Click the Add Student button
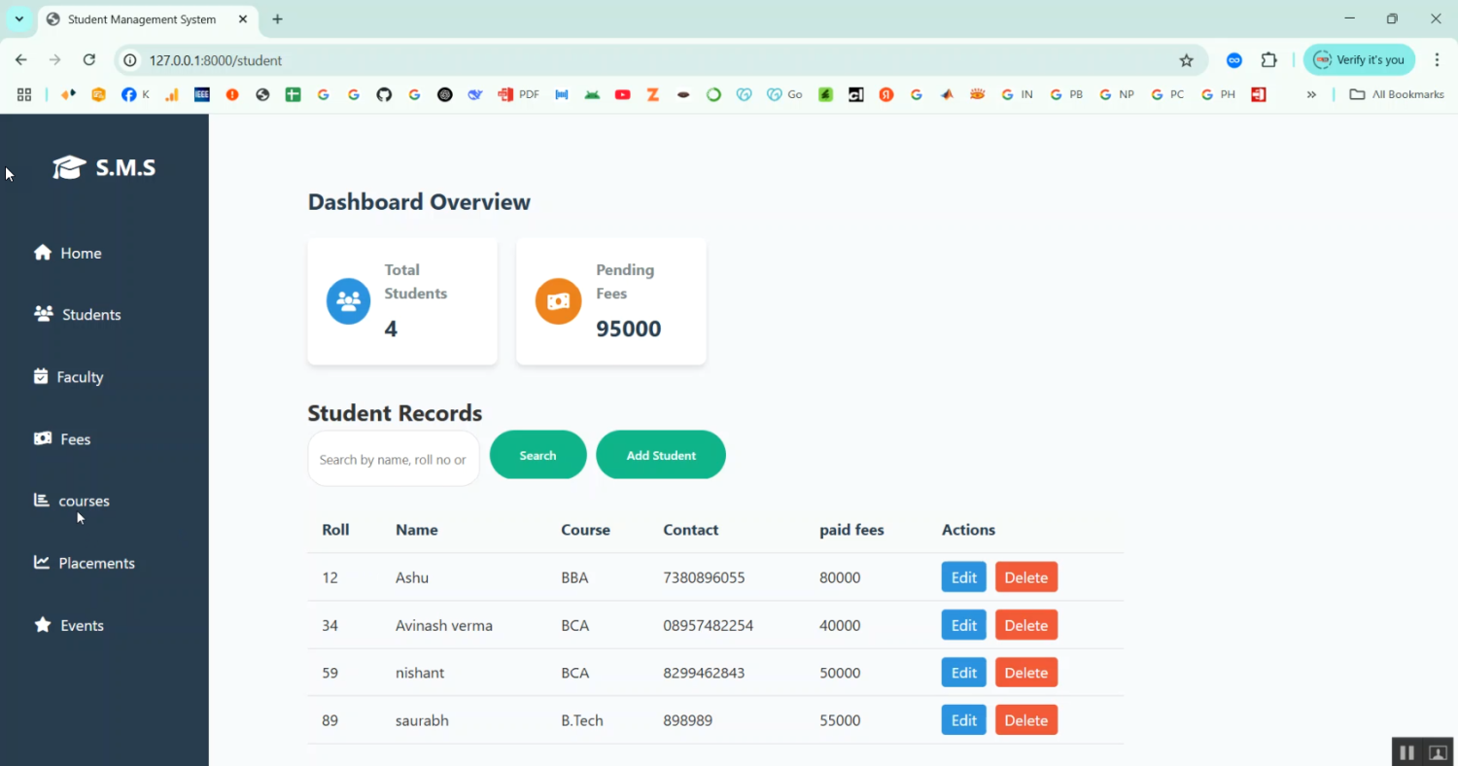The width and height of the screenshot is (1458, 766). [x=660, y=454]
